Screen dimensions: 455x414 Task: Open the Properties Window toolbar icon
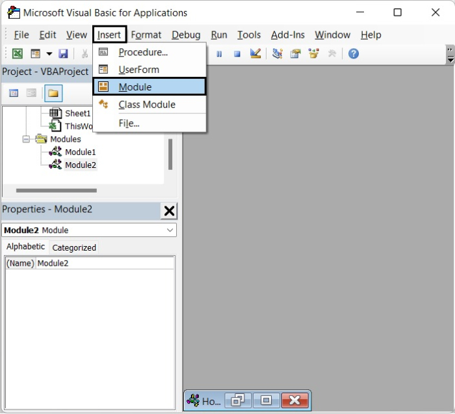point(296,54)
